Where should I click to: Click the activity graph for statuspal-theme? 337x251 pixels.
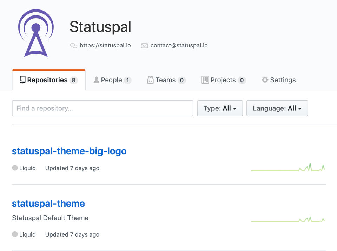[x=288, y=220]
